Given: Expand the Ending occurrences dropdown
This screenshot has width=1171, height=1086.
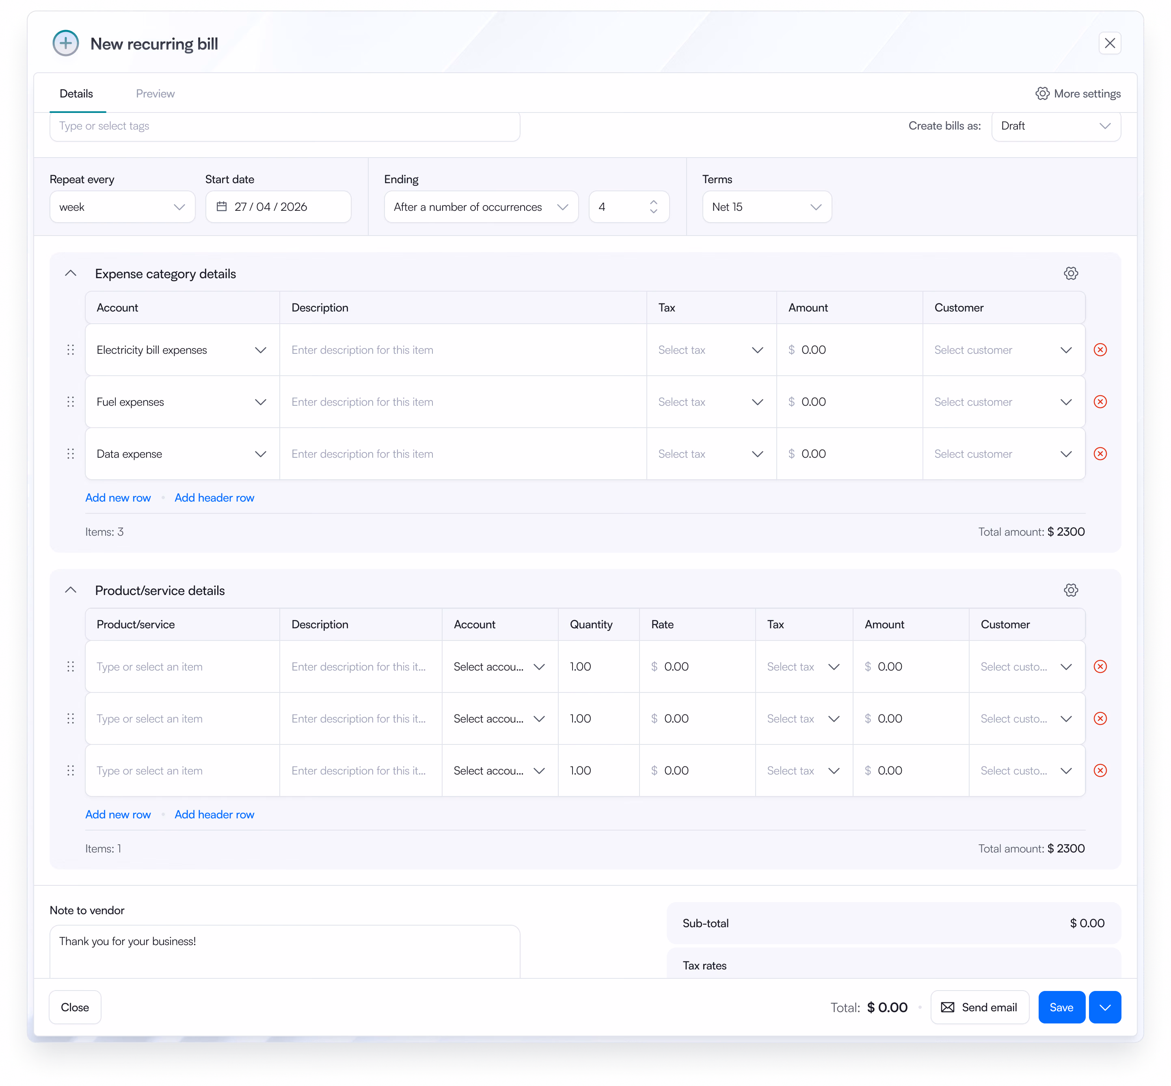Looking at the screenshot, I should tap(481, 207).
